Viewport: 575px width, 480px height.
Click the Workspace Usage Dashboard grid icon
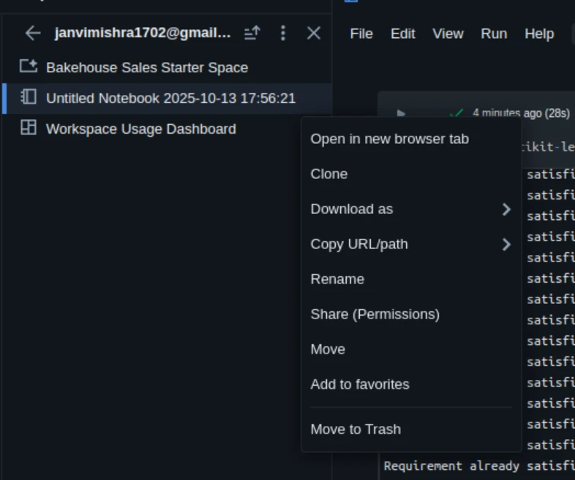(x=28, y=129)
